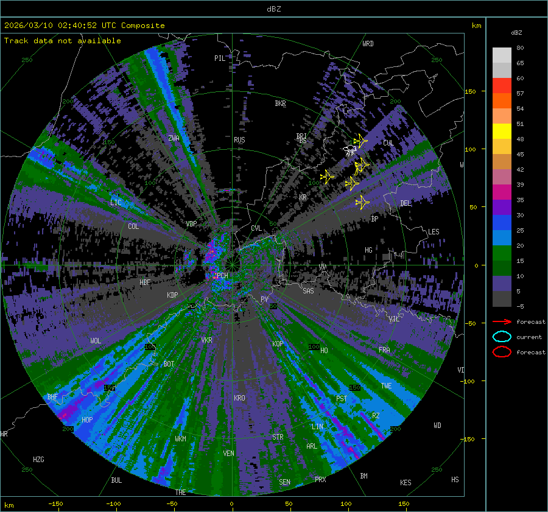The image size is (548, 512).
Task: Click the red forecast ellipse legend icon
Action: [502, 352]
